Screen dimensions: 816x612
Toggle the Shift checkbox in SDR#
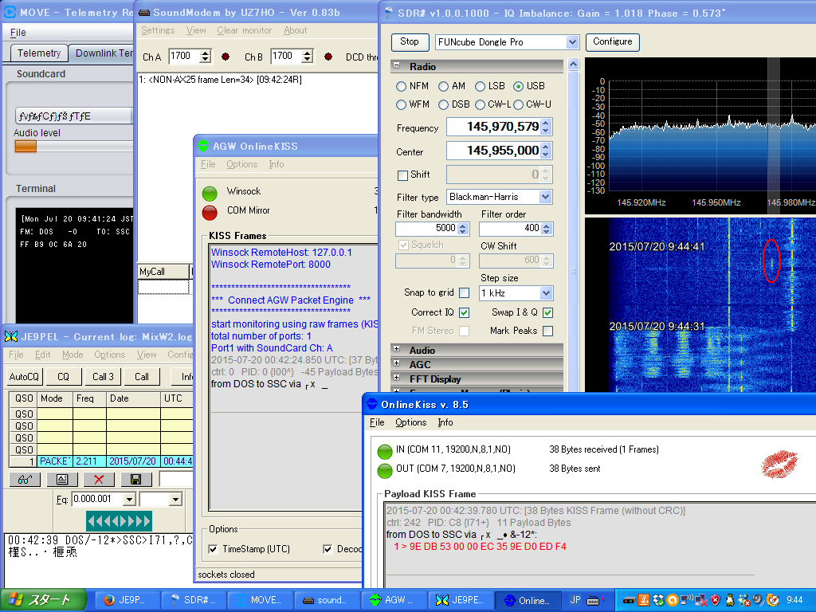pos(402,175)
